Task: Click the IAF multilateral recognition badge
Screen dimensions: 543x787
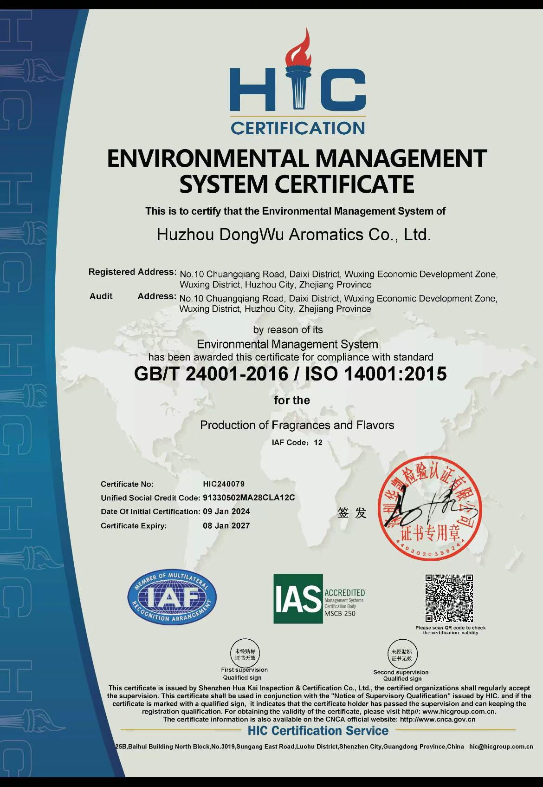Action: (x=172, y=596)
